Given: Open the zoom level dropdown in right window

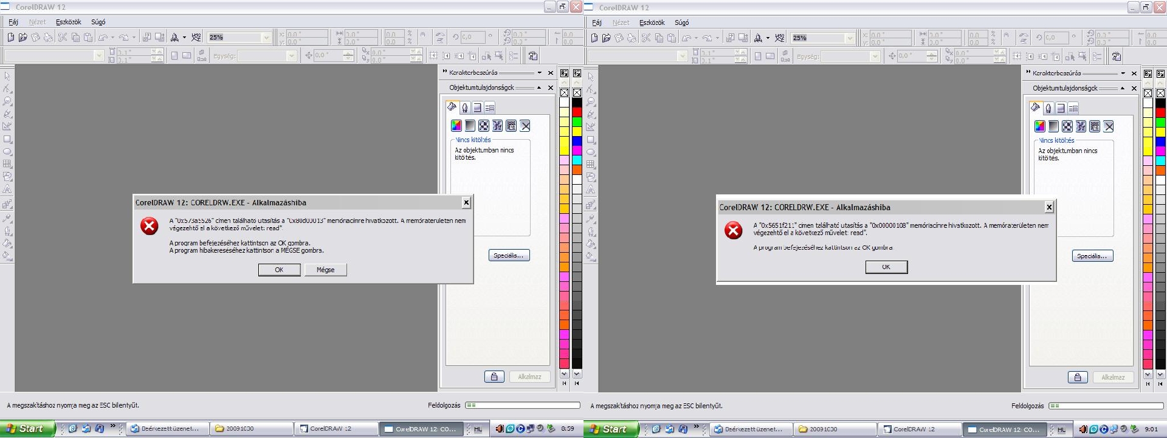Looking at the screenshot, I should [849, 38].
